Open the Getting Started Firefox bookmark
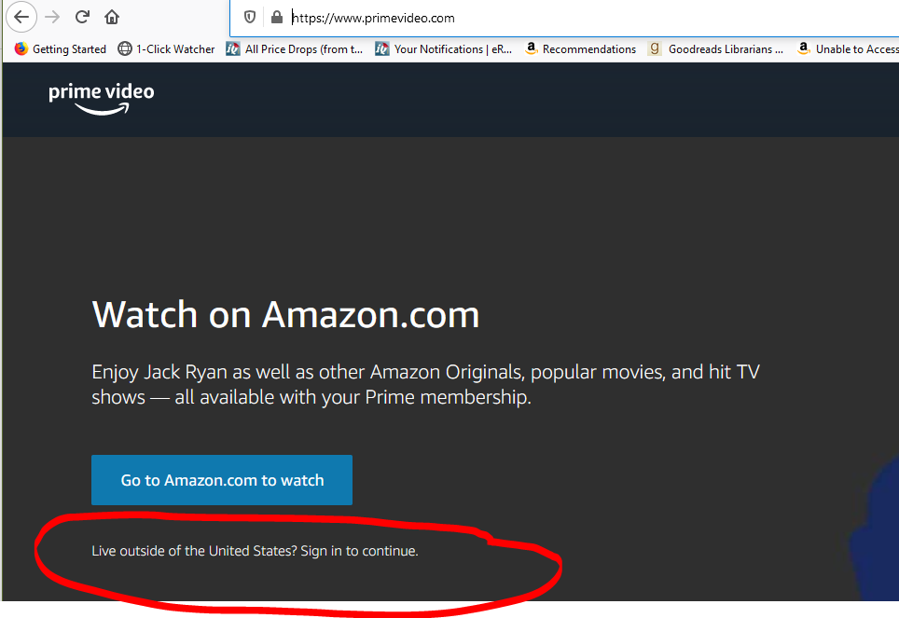This screenshot has height=618, width=899. click(61, 49)
